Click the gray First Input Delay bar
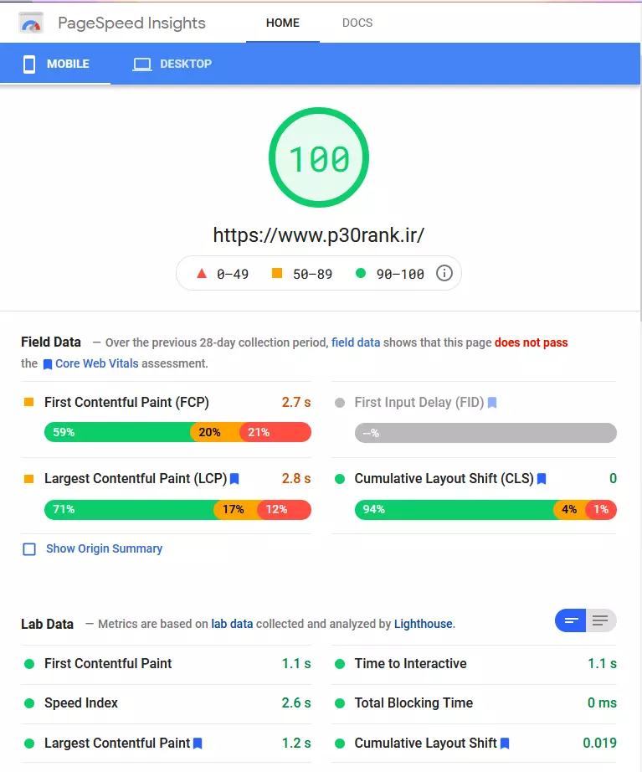Image resolution: width=642 pixels, height=772 pixels. pyautogui.click(x=485, y=433)
